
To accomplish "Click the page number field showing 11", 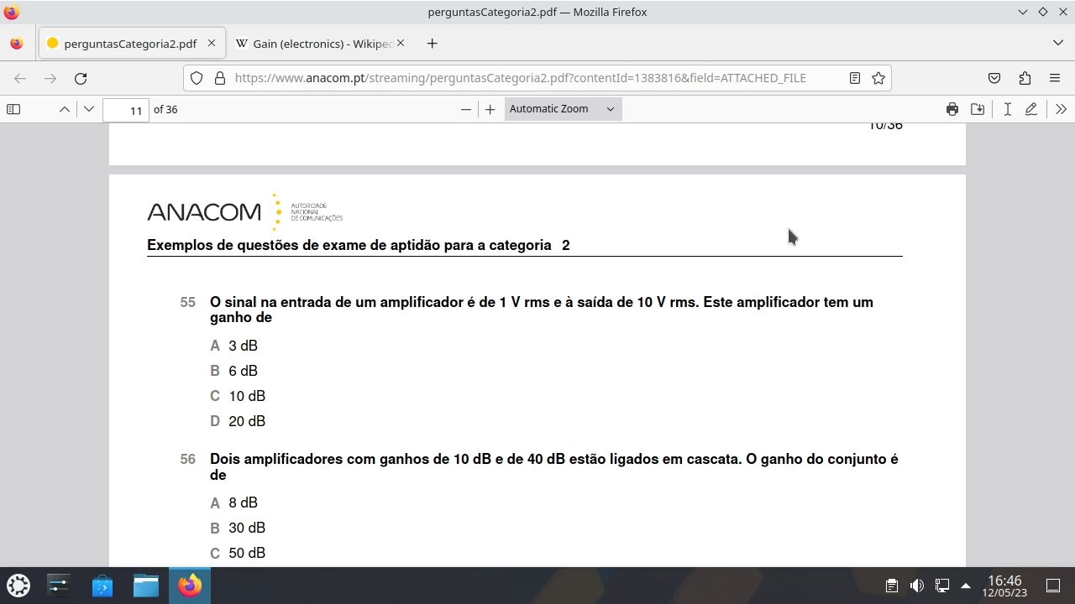I will 126,110.
